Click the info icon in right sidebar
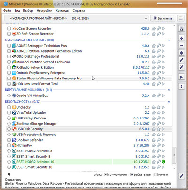 [x=181, y=86]
